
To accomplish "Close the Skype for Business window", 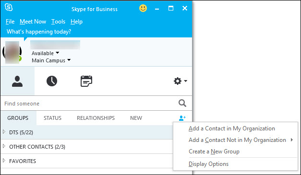I will [x=185, y=8].
